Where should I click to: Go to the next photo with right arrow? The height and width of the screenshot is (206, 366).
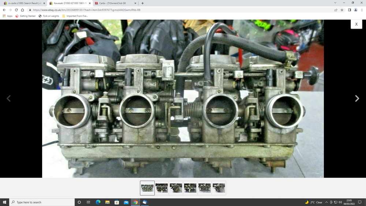click(x=357, y=98)
